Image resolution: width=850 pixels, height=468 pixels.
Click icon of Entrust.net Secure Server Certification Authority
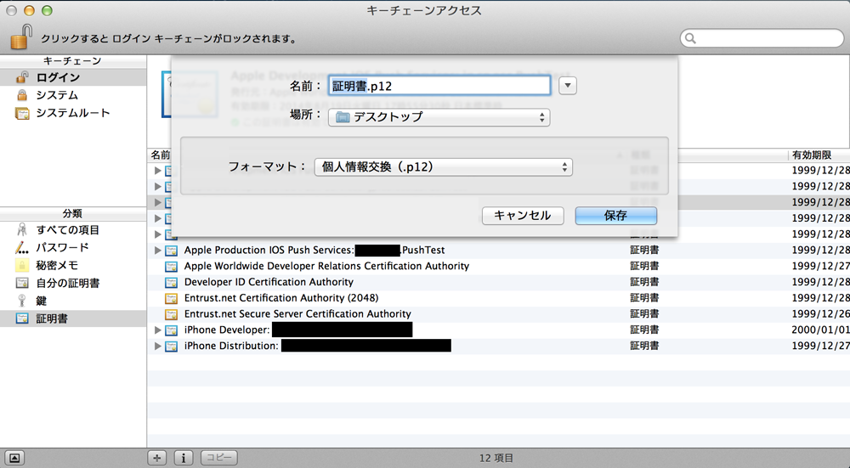(172, 314)
